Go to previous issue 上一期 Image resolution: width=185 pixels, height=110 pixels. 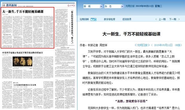[x=162, y=19]
